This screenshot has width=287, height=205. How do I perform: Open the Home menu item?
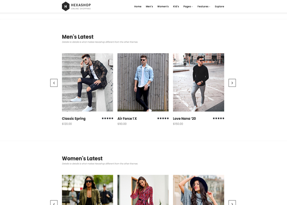138,7
